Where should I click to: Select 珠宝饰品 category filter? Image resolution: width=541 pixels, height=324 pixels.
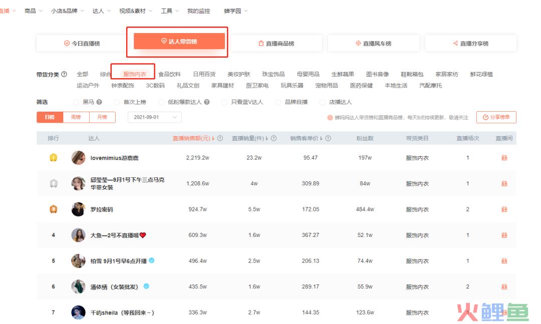point(274,74)
